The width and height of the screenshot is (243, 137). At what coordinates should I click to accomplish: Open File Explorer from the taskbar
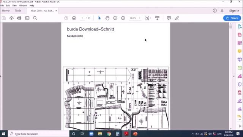[x=100, y=134]
